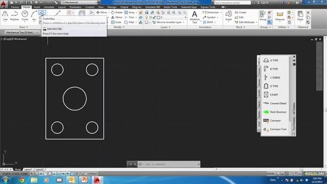
Task: Open the Express Tools ribbon tab
Action: (208, 7)
